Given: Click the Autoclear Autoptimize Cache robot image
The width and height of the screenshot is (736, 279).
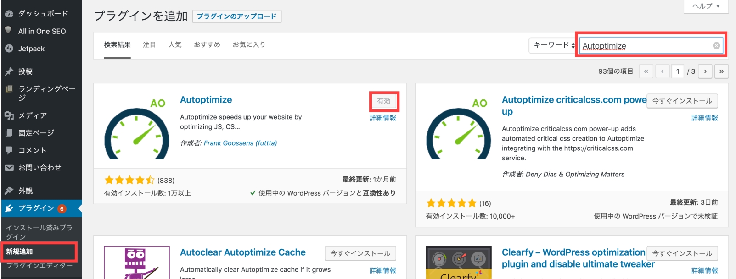Looking at the screenshot, I should point(137,263).
